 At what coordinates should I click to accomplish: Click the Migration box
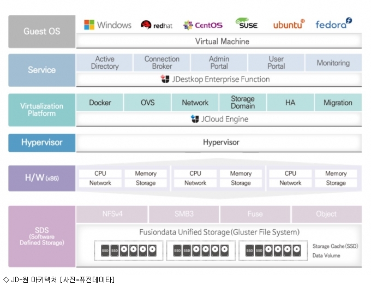(x=338, y=103)
